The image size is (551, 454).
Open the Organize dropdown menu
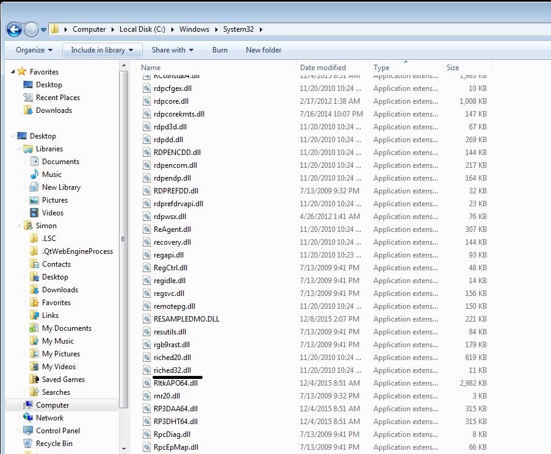pyautogui.click(x=34, y=50)
